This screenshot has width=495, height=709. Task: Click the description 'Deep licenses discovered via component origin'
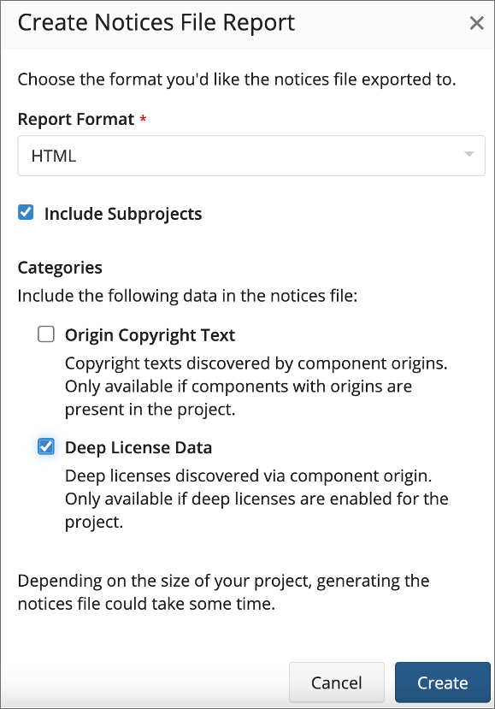click(x=248, y=476)
